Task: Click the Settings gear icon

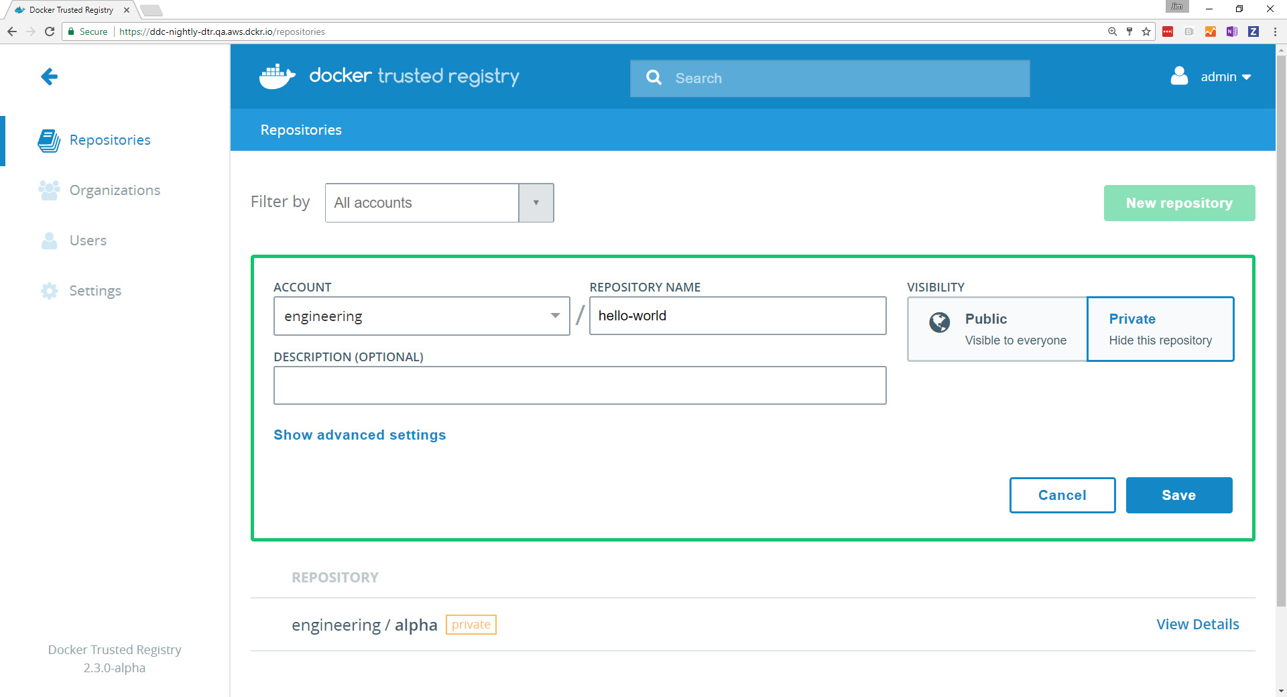Action: click(x=49, y=291)
